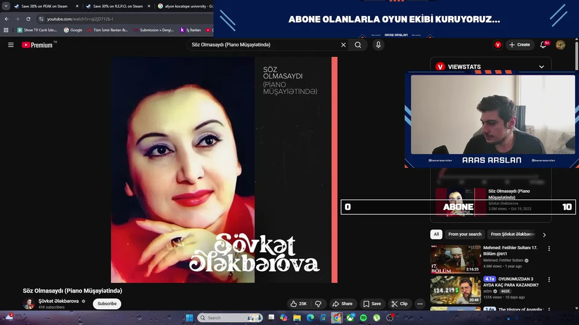The width and height of the screenshot is (579, 325).
Task: Open the Submission » Dergi bookmark
Action: [x=154, y=30]
